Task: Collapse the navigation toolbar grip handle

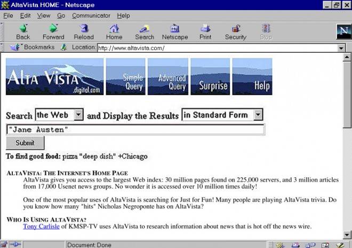Action: 2,32
